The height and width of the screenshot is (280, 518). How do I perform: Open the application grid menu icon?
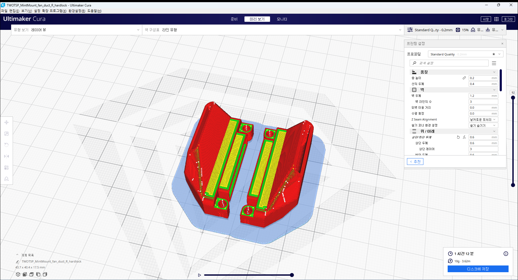(x=496, y=19)
